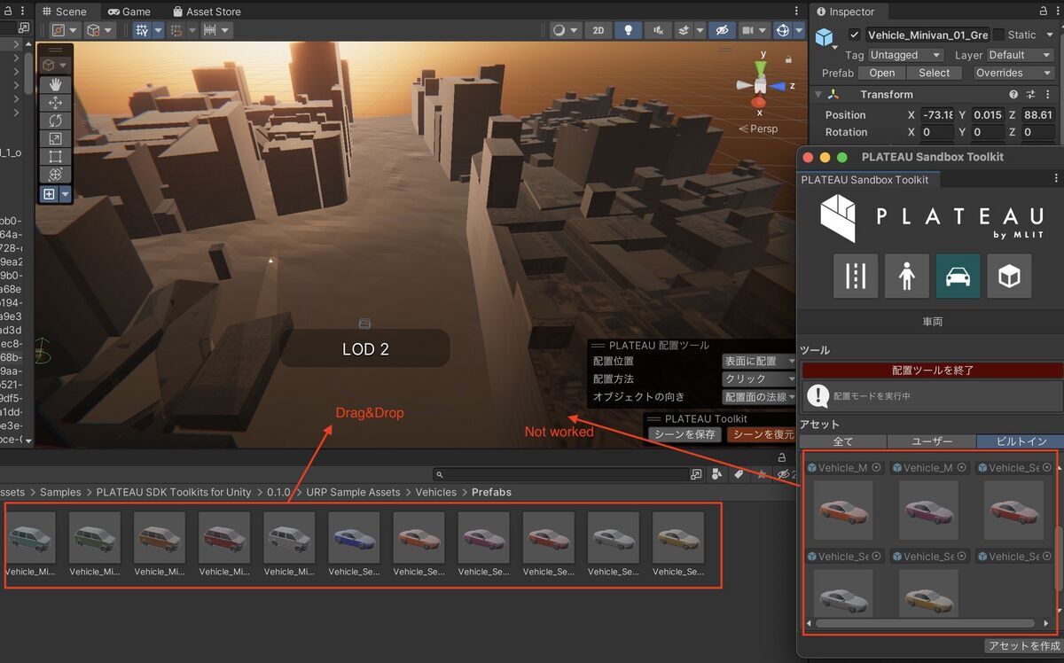This screenshot has width=1064, height=663.
Task: Toggle hidden packages eye in Project window
Action: pos(784,475)
